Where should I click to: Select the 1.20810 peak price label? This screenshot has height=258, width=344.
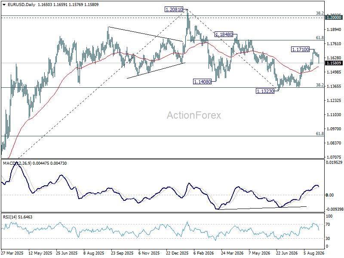point(174,9)
